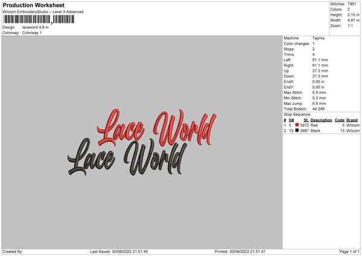Click the black Lace World embroidery design
Screen dimensions: 362x256
coord(127,156)
